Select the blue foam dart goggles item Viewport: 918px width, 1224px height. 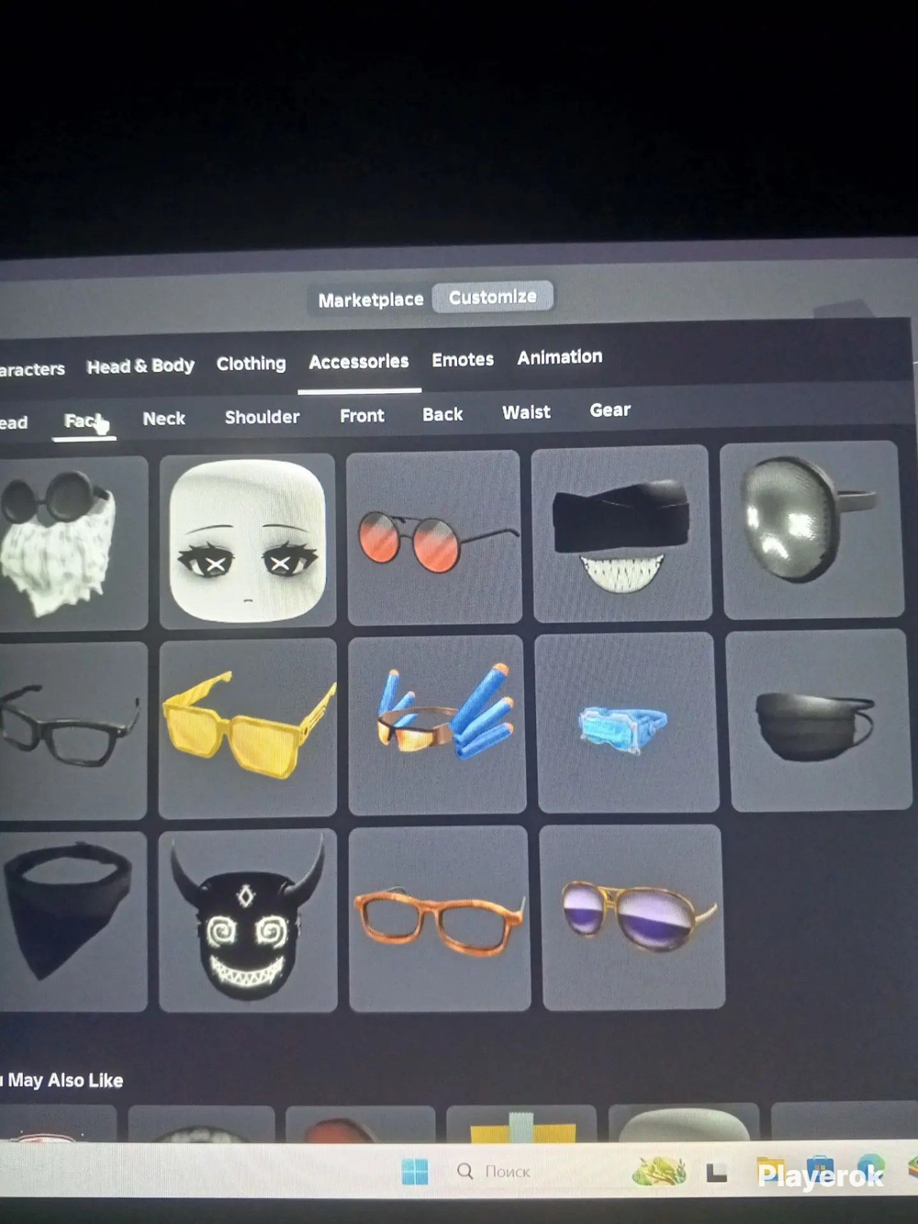437,724
